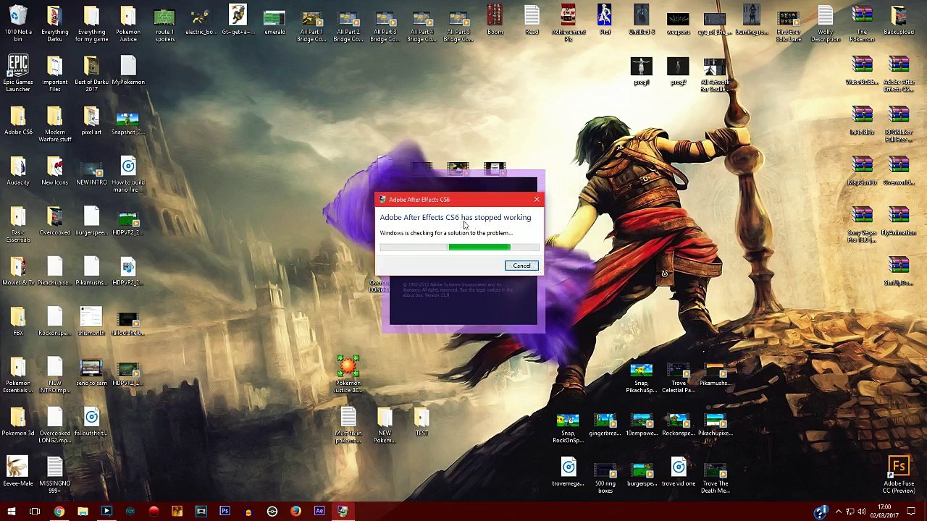Select the Eevee-Male desktop icon
The width and height of the screenshot is (927, 521).
(18, 470)
